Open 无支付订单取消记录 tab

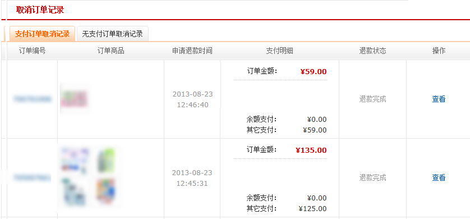[x=112, y=34]
